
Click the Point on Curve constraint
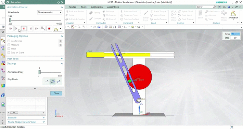(x=129, y=11)
